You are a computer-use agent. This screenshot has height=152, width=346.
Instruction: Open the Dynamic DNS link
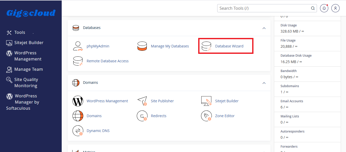(x=98, y=131)
